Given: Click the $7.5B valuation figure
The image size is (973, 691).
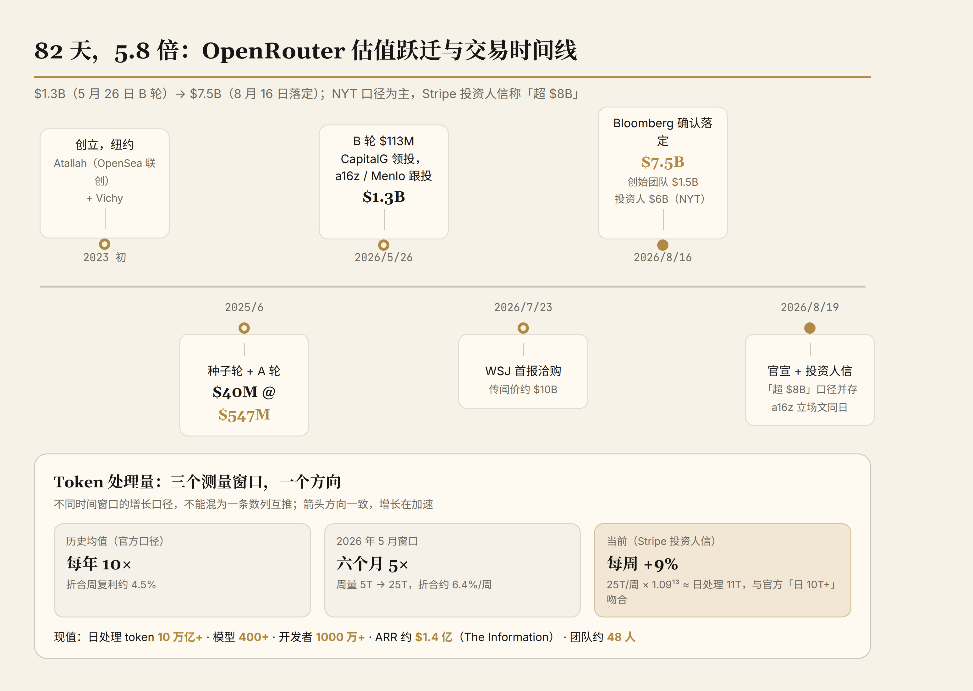Looking at the screenshot, I should 663,162.
